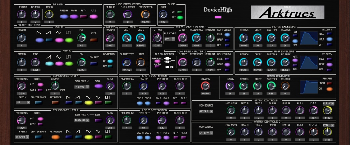Open LFO 1 S&H Freq X dropdown
The image size is (350, 145).
82,87
